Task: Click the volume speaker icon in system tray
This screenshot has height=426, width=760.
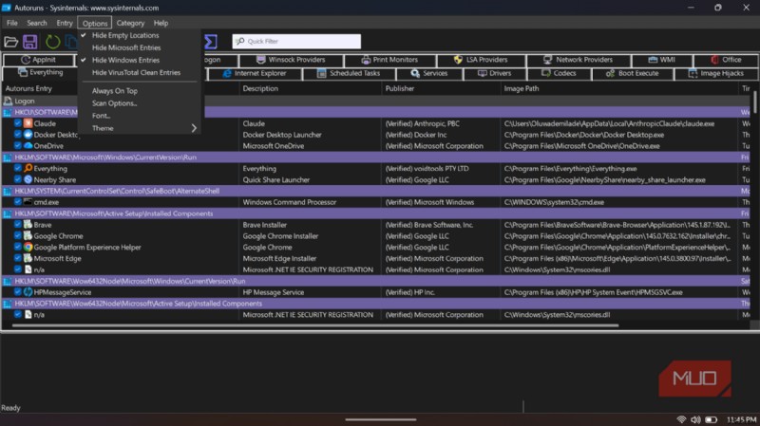Action: (x=695, y=419)
